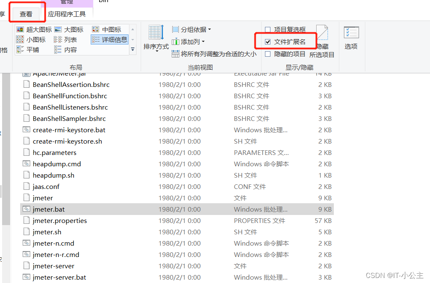Click the PROPERTIES 文件 type cell
Screen dimensions: 430x283
pyautogui.click(x=260, y=221)
